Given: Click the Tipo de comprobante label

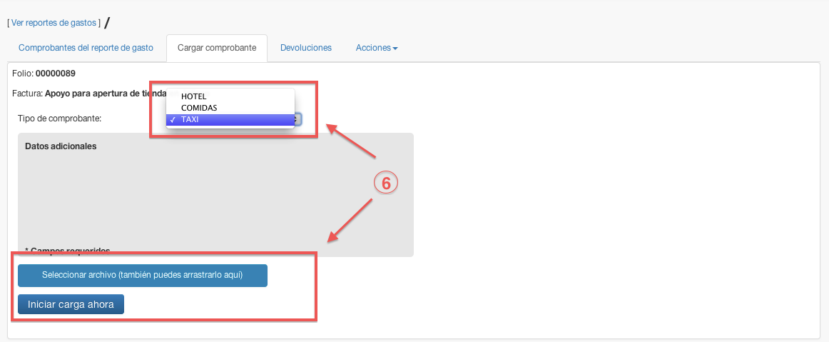Looking at the screenshot, I should click(x=59, y=119).
